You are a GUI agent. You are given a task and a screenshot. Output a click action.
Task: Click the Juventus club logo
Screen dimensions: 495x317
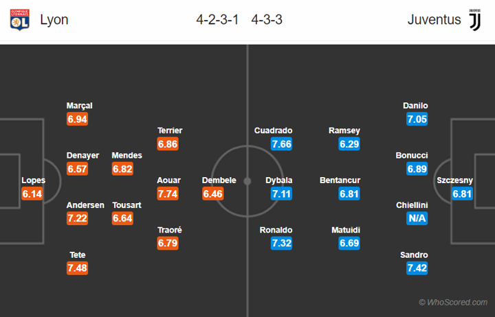pyautogui.click(x=475, y=20)
